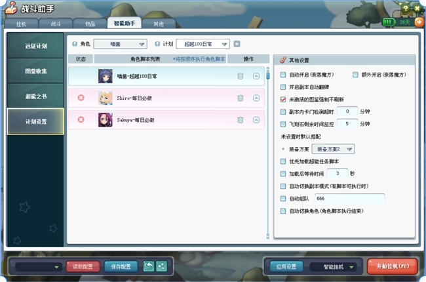This screenshot has height=282, width=426.
Task: Open the 物品 tab
Action: point(90,23)
